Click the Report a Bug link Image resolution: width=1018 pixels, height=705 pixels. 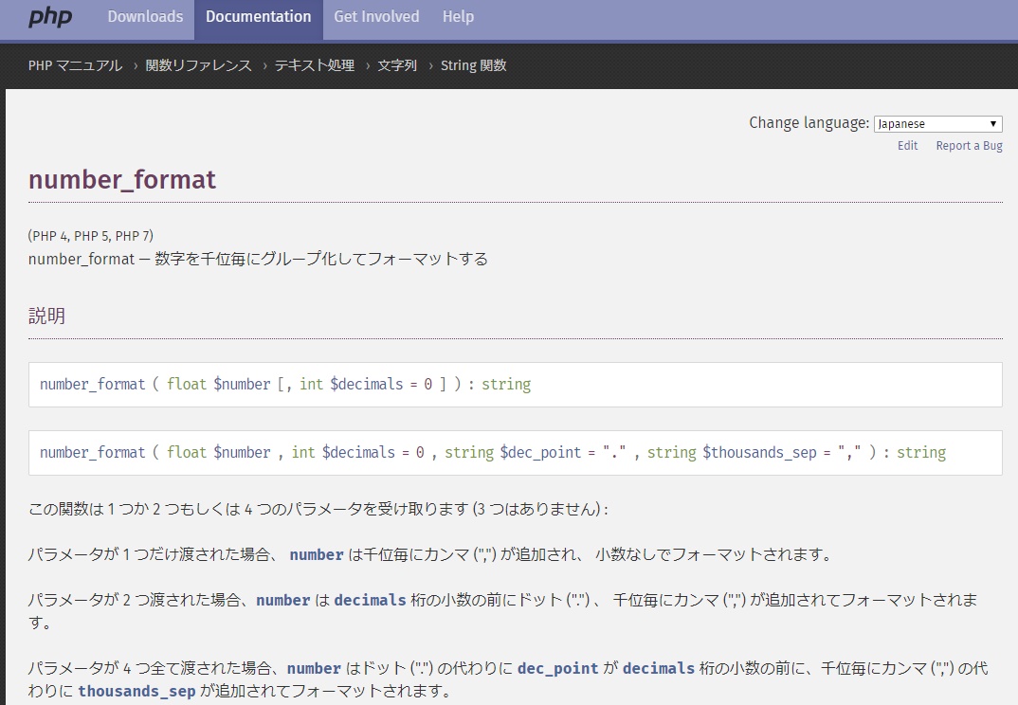coord(970,145)
